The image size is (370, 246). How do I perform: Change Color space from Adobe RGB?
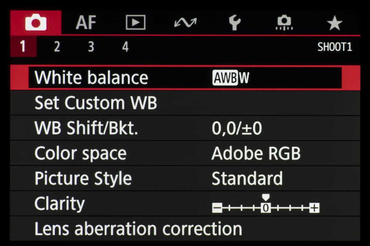256,153
